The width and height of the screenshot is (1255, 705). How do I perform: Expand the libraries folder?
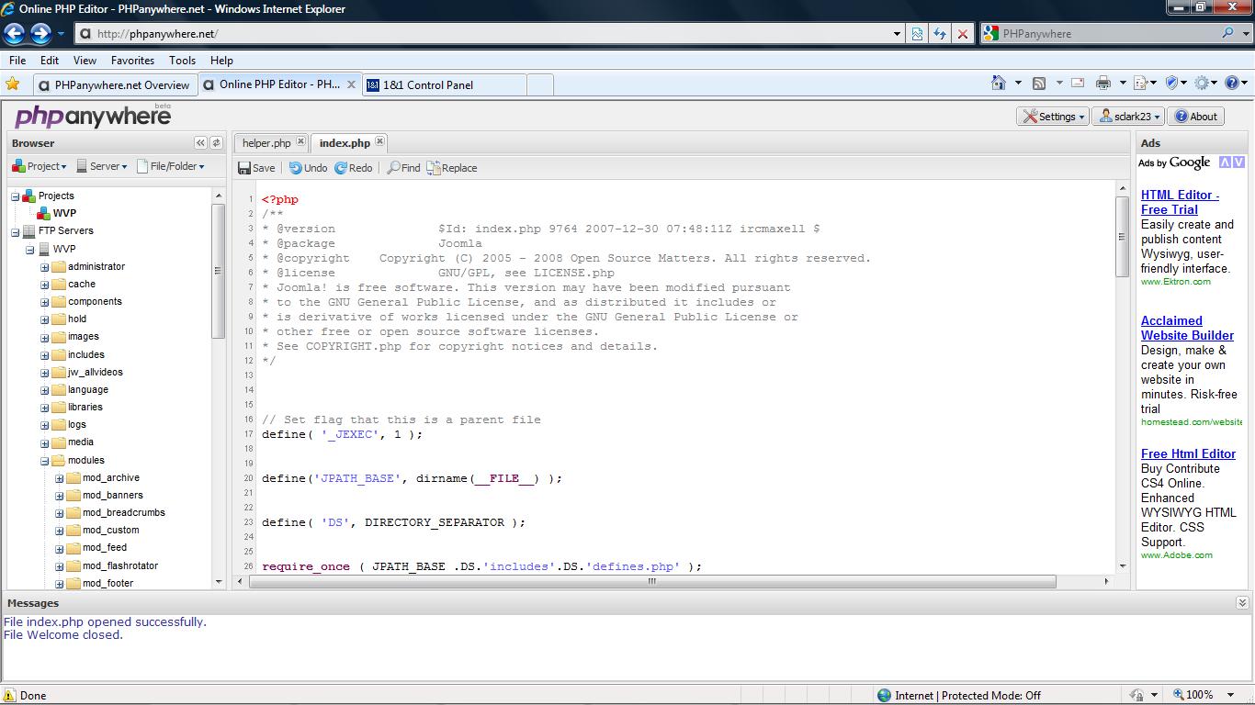[x=44, y=408]
